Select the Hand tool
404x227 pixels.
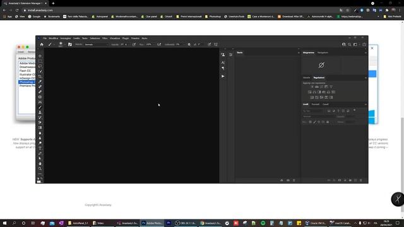40,163
